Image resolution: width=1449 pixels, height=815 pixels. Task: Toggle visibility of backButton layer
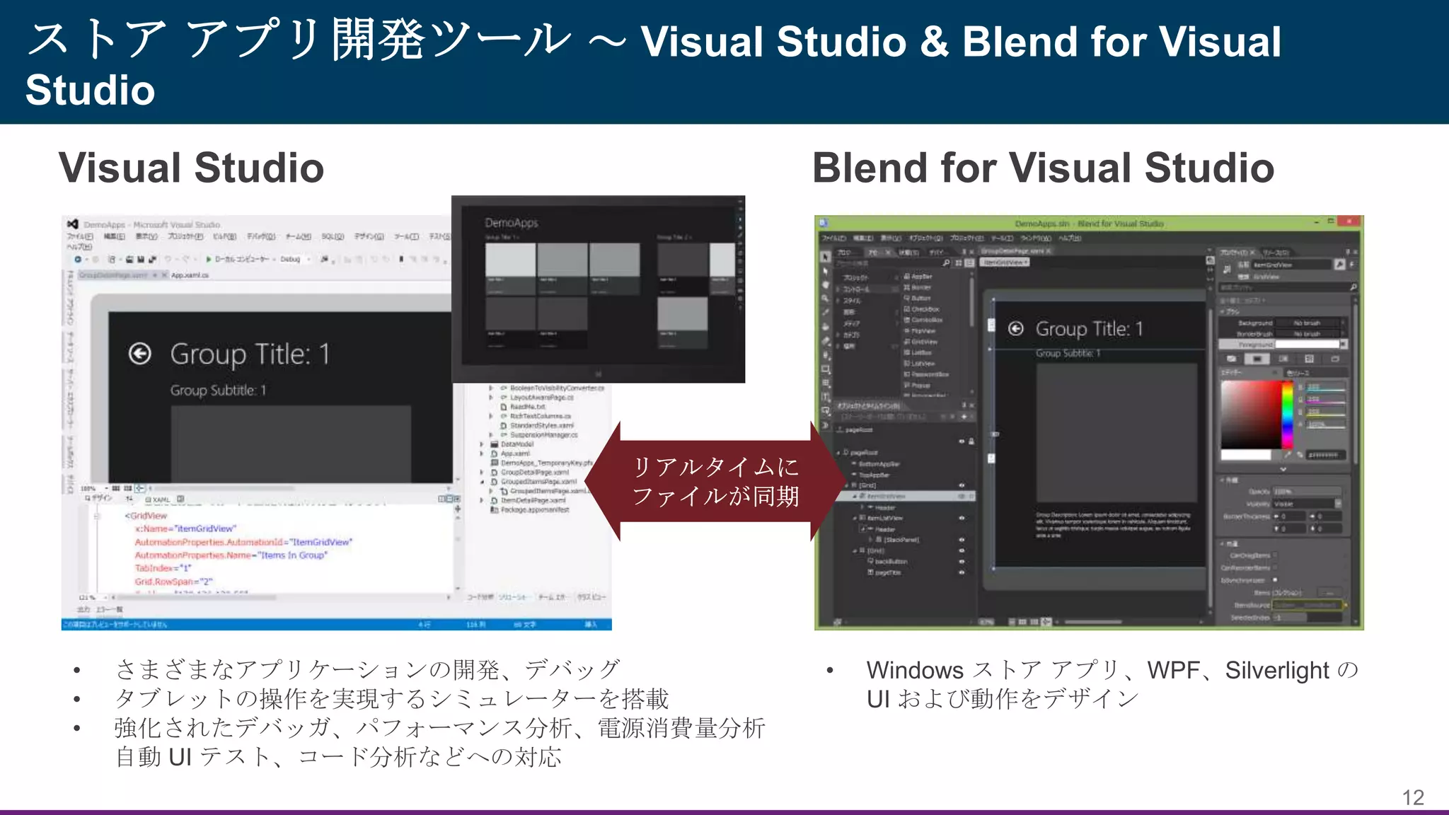point(962,562)
